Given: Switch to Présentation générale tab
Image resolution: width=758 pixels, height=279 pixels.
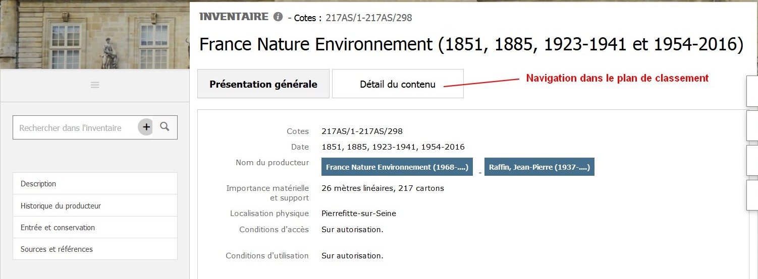Looking at the screenshot, I should tap(263, 84).
